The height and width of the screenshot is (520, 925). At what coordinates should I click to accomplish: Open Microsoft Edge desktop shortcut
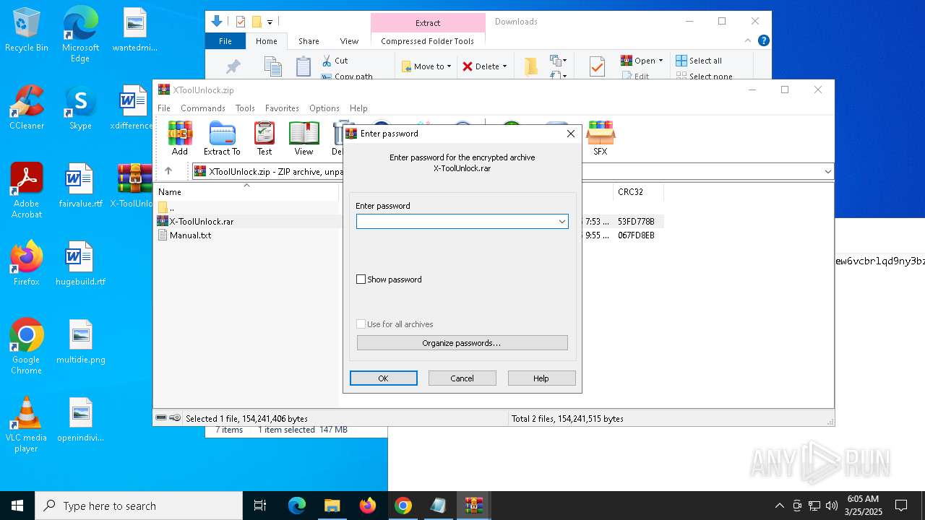click(x=80, y=35)
